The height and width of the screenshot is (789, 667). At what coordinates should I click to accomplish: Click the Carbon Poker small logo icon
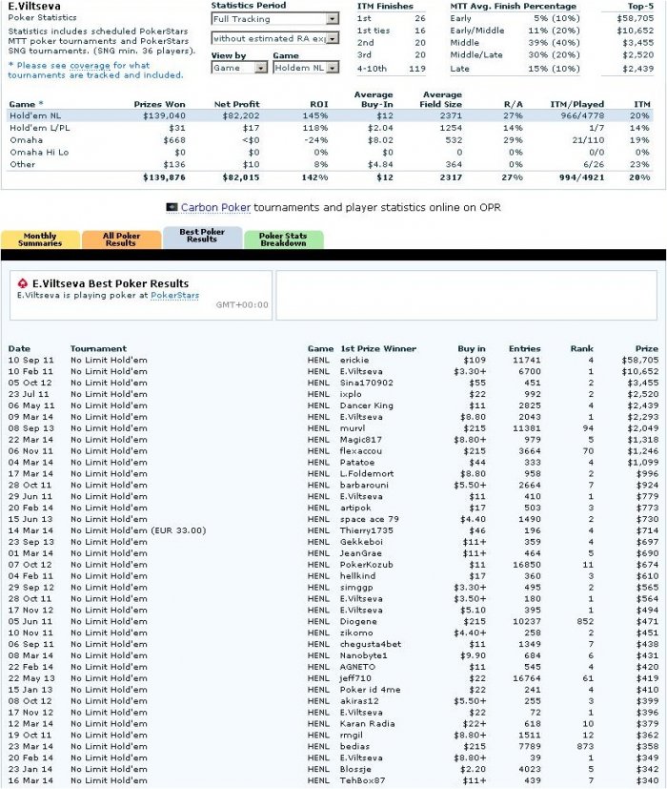172,207
